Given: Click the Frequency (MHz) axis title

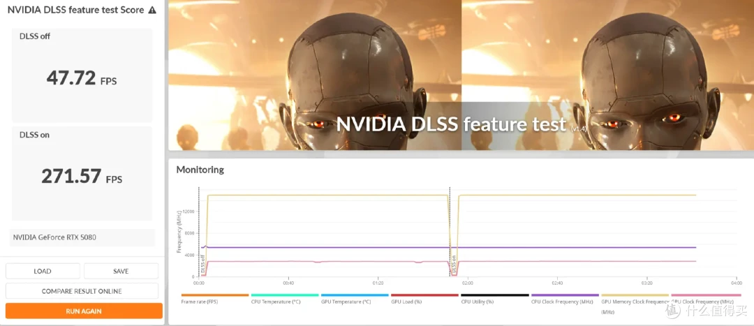Looking at the screenshot, I should [179, 231].
